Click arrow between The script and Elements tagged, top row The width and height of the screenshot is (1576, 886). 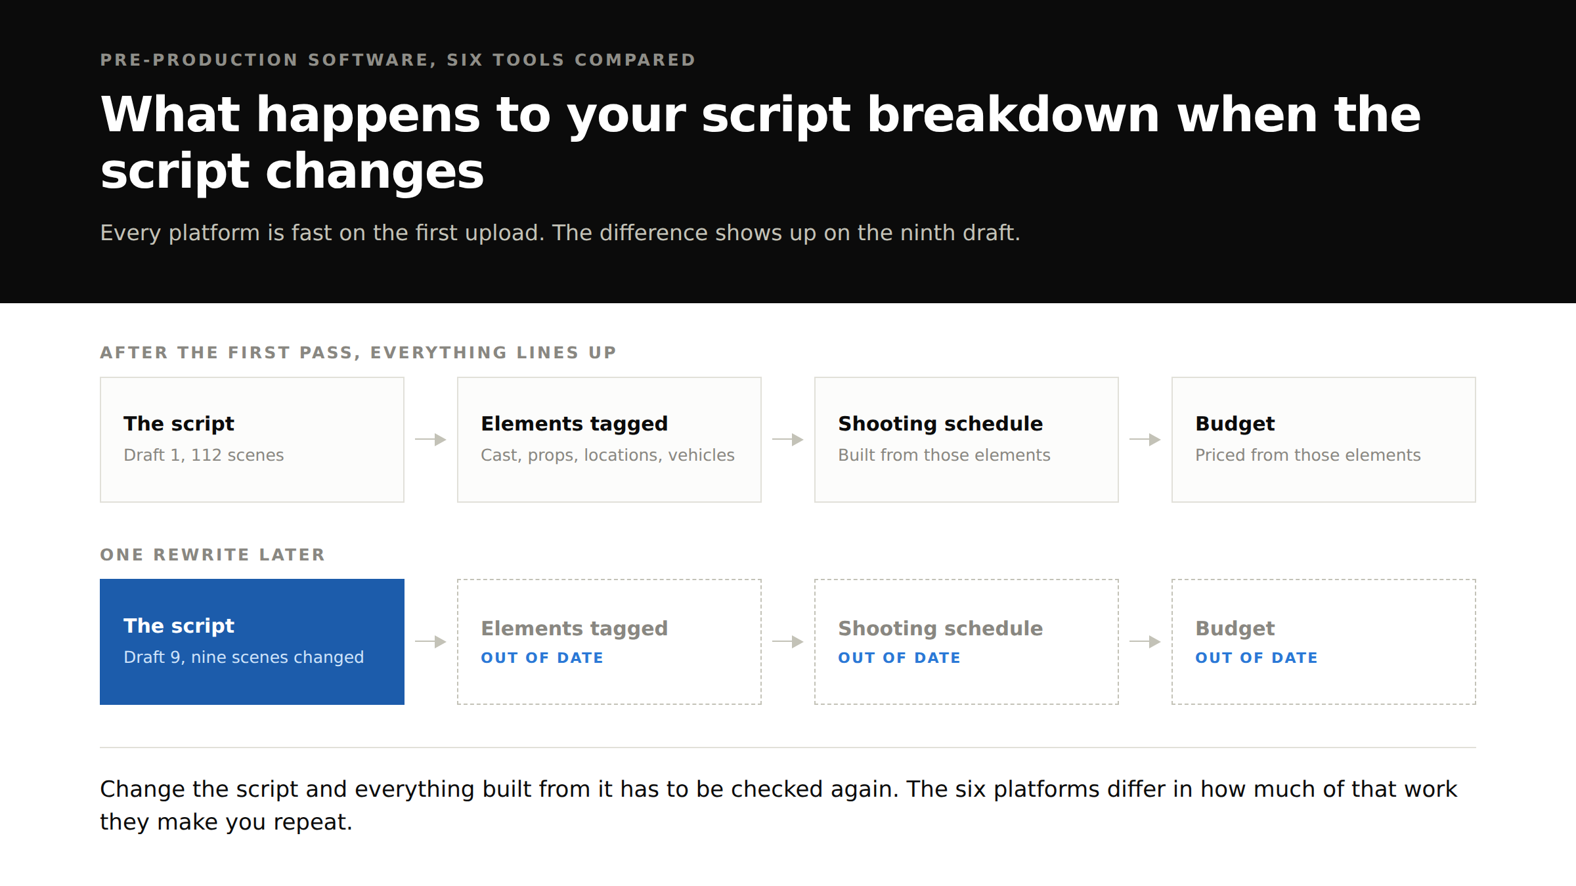431,440
